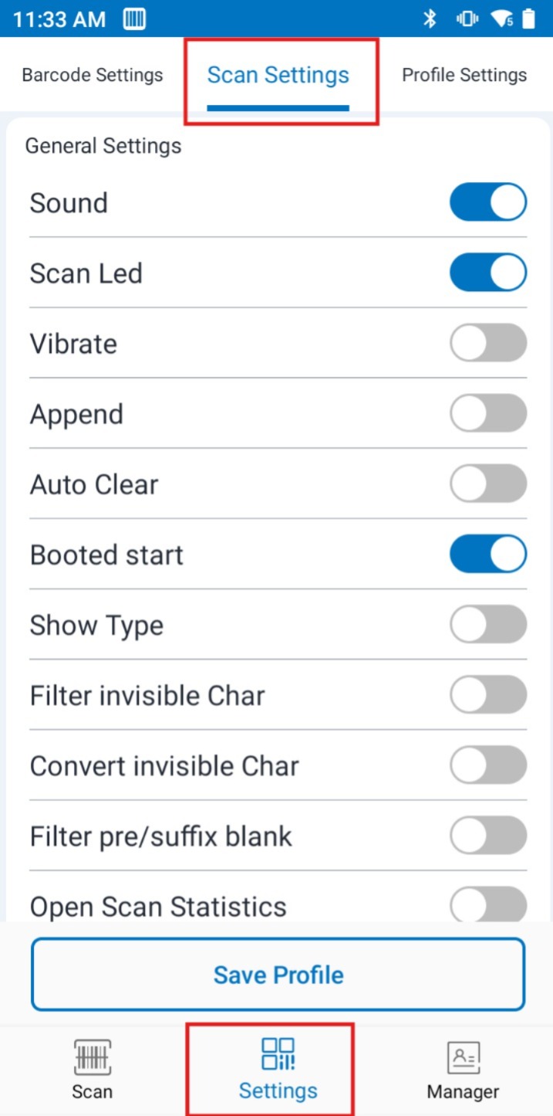Viewport: 553px width, 1116px height.
Task: Disable the Sound toggle
Action: (488, 202)
